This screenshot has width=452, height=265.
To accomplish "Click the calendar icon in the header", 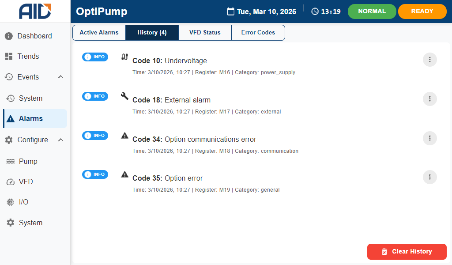I will coord(230,11).
